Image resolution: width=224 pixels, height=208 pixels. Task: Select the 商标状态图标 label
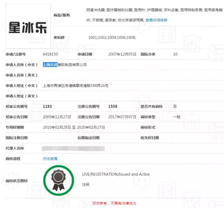pos(16,181)
